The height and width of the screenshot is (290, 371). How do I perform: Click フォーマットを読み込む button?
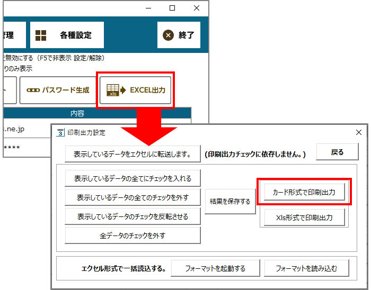pos(307,268)
